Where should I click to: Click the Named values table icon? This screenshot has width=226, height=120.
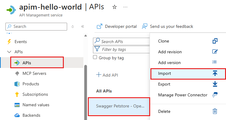[x=17, y=105]
